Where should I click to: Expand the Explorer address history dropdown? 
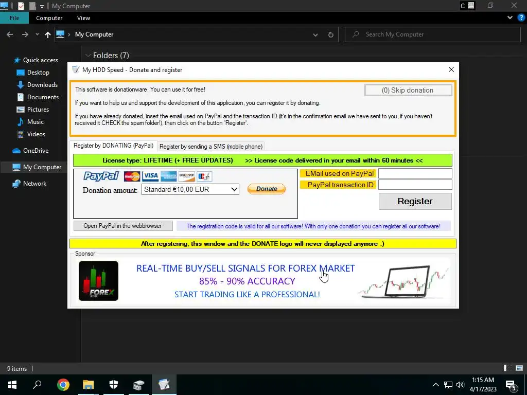(315, 34)
